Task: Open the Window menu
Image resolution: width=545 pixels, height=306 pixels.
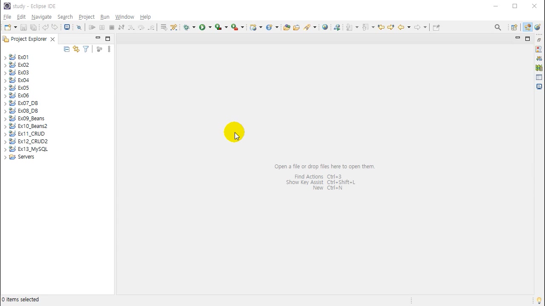Action: pos(124,17)
